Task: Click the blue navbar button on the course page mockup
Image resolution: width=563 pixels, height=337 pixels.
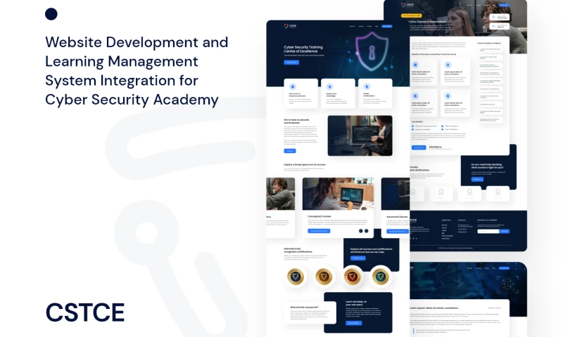Action: coord(504,5)
